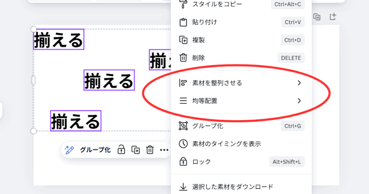This screenshot has width=369, height=194.
Task: Click the align icon beside 素材を整列させる
Action: [x=183, y=83]
